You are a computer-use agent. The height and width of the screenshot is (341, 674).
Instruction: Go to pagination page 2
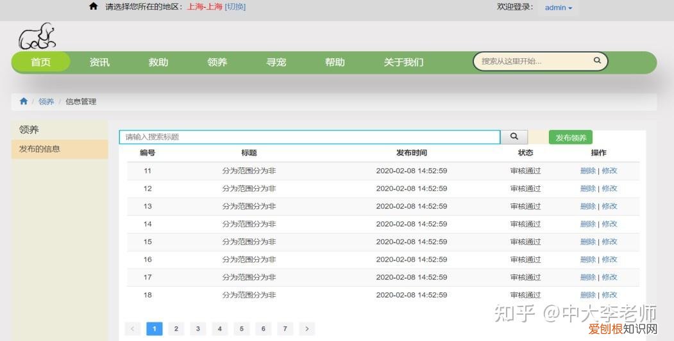[176, 329]
